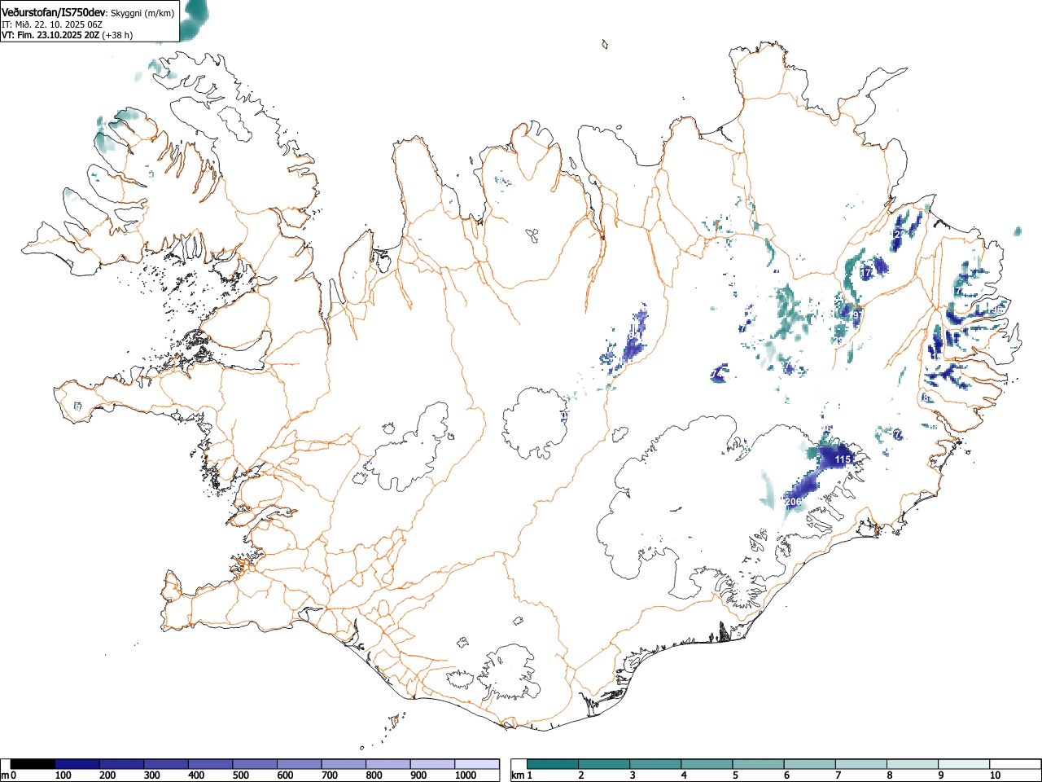This screenshot has width=1042, height=782.
Task: Select the VT: Fim. 23.10.2025 20Z line
Action: pos(50,35)
